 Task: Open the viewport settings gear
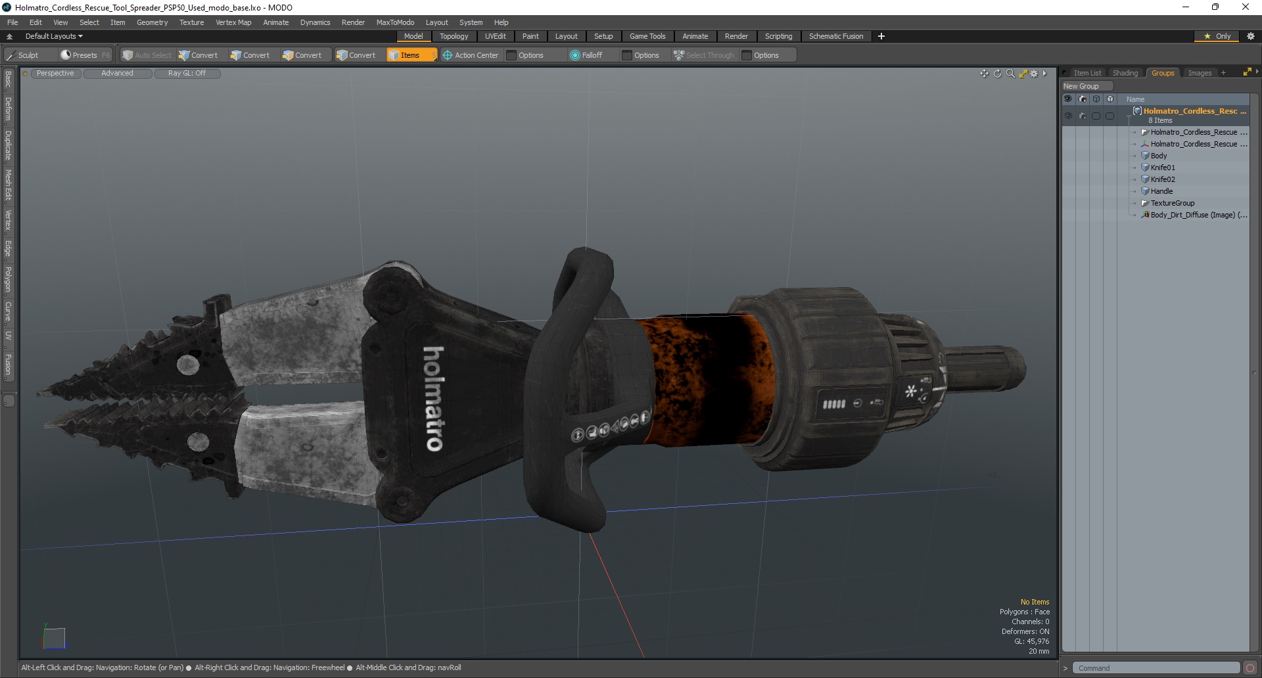coord(1034,74)
